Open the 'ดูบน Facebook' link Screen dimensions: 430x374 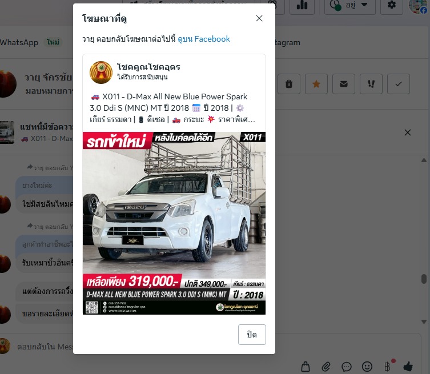(204, 39)
